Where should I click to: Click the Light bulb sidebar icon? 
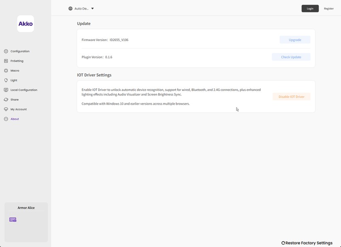click(6, 80)
